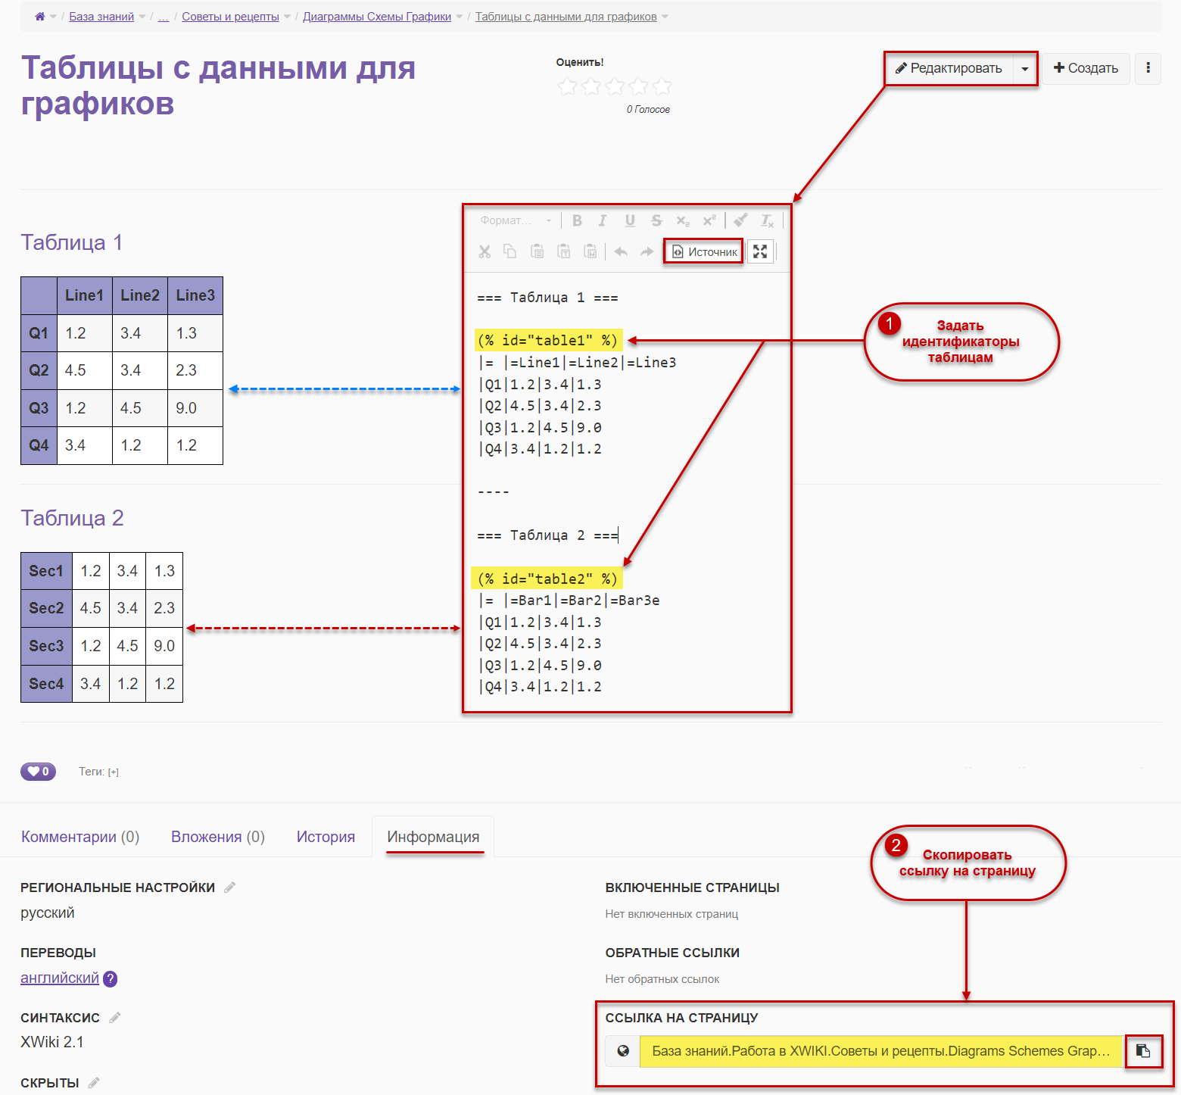Rate the page with the fifth star
1181x1095 pixels.
pos(662,87)
